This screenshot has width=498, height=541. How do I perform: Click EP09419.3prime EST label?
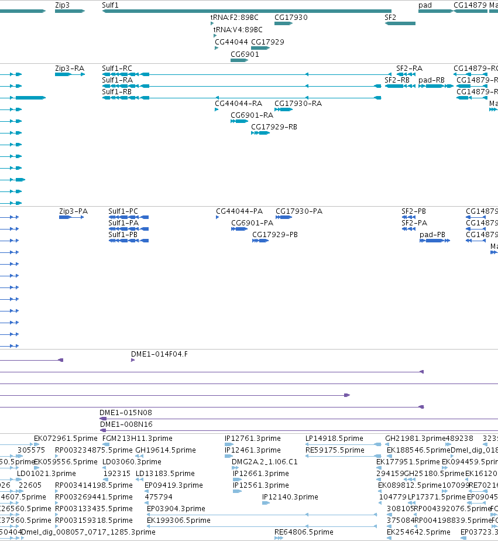(174, 485)
